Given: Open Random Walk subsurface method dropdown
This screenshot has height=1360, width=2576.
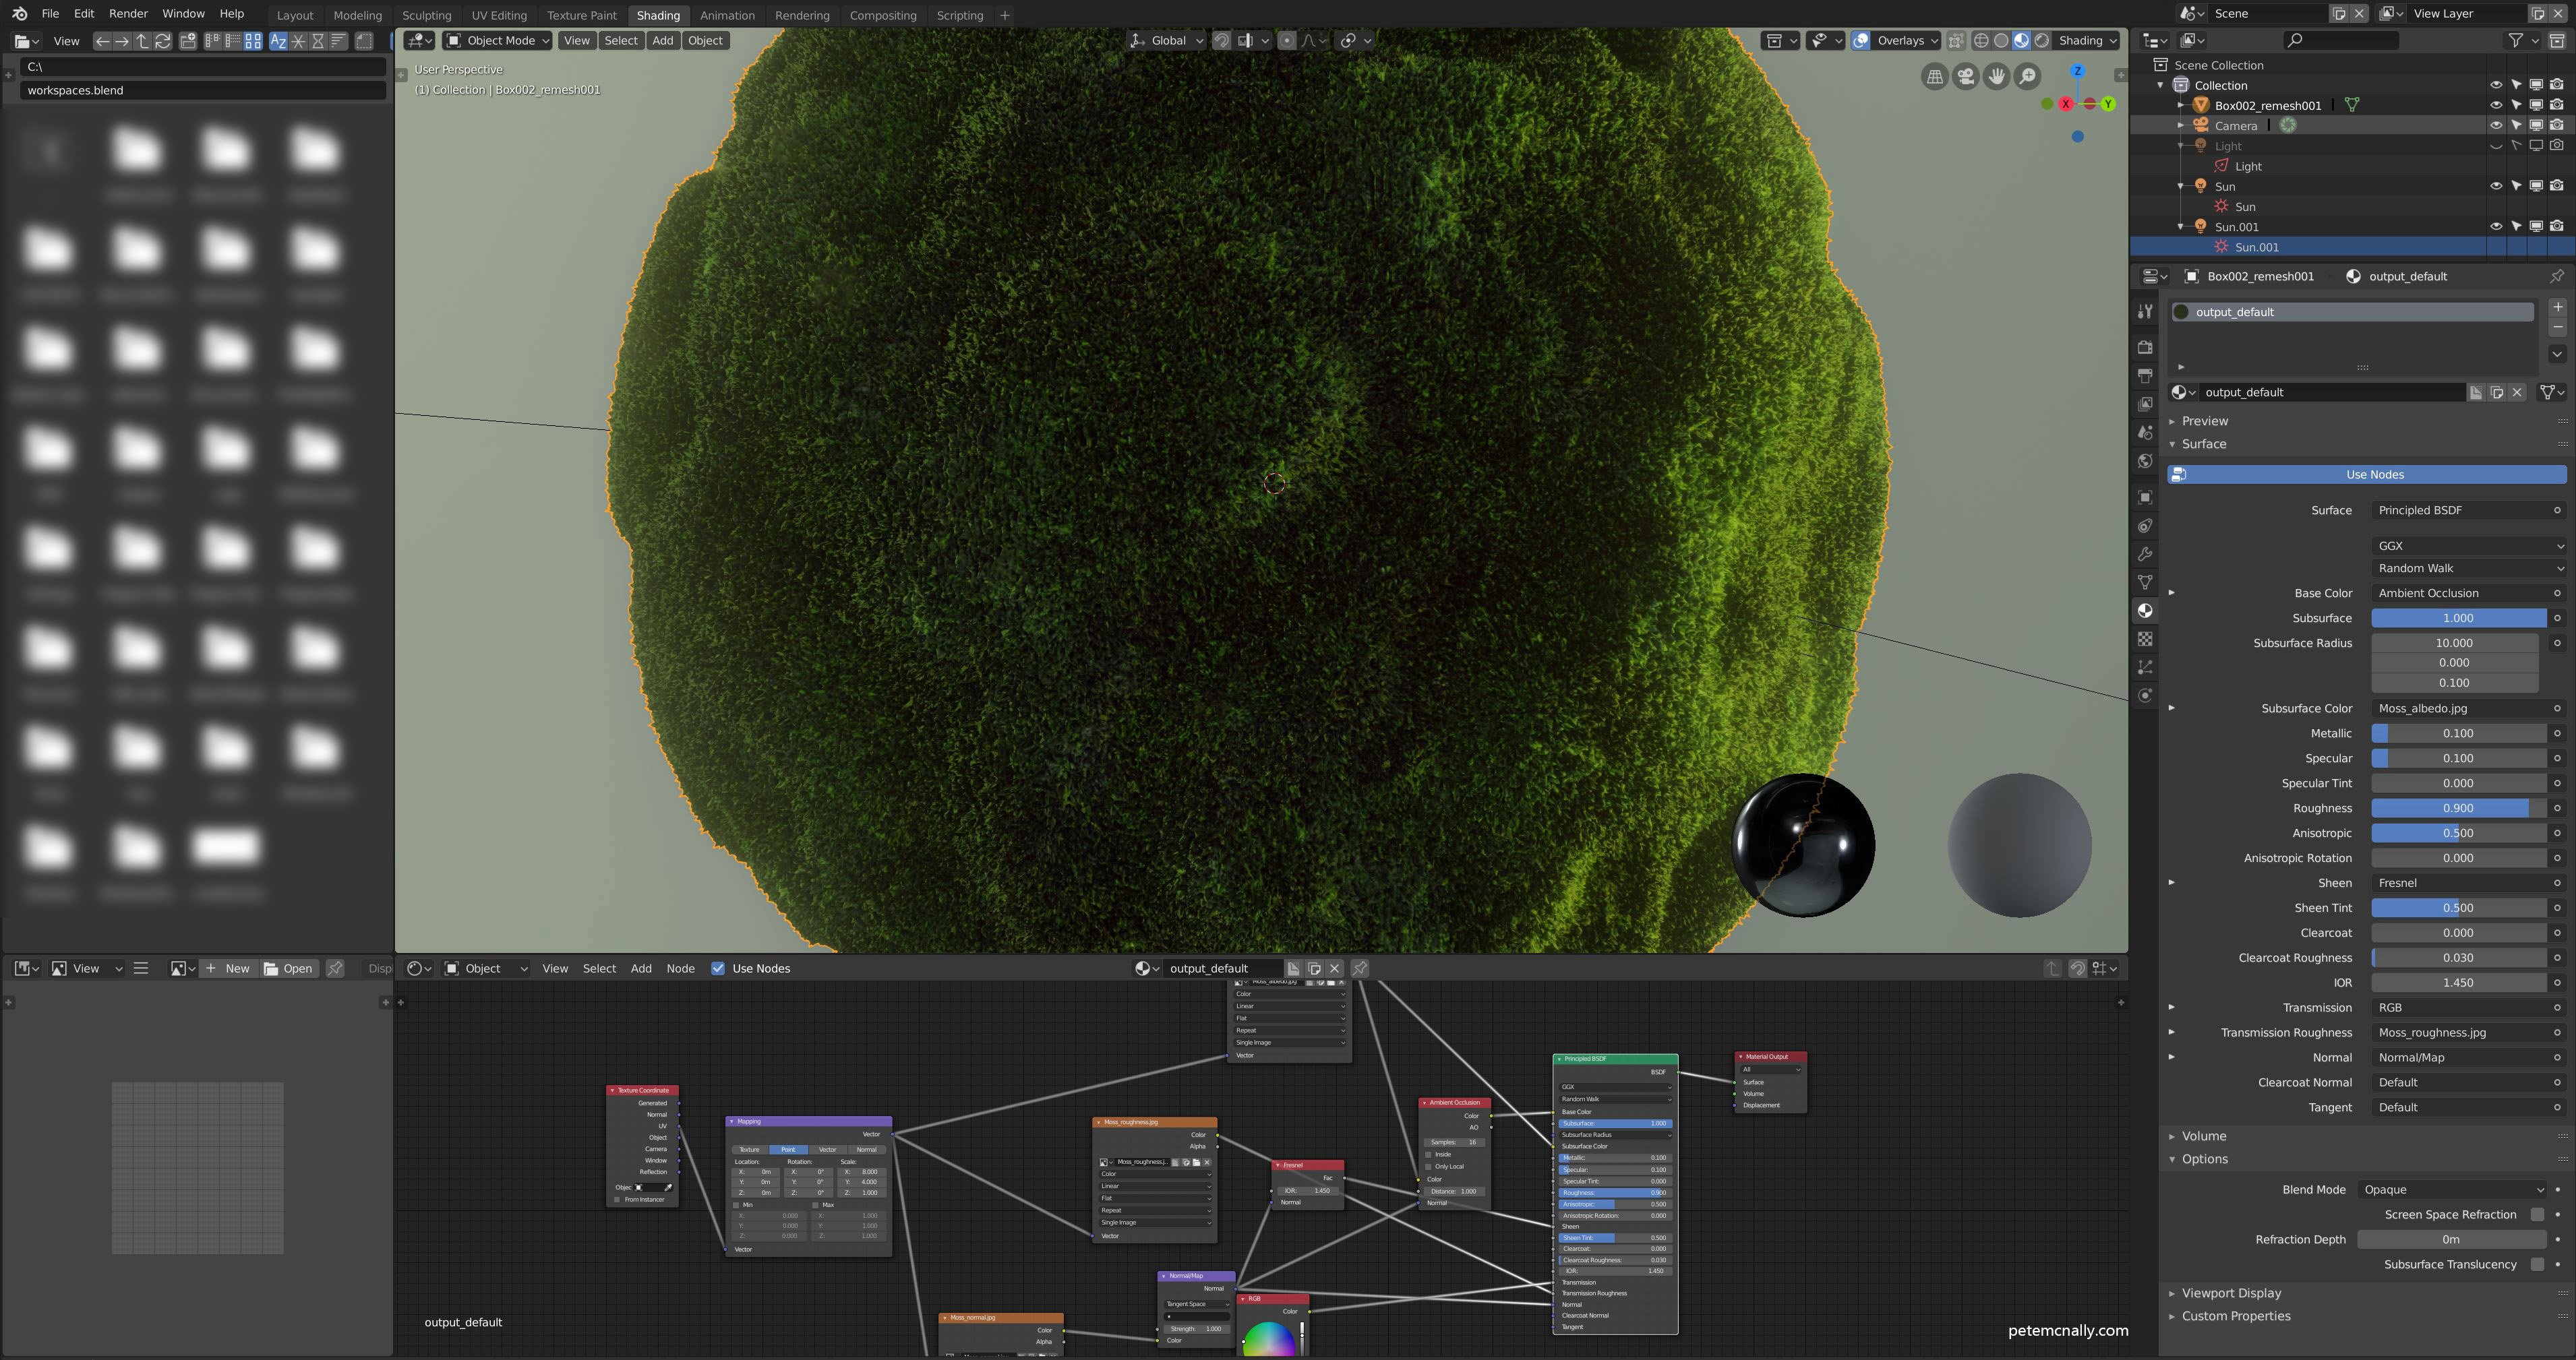Looking at the screenshot, I should point(2468,568).
